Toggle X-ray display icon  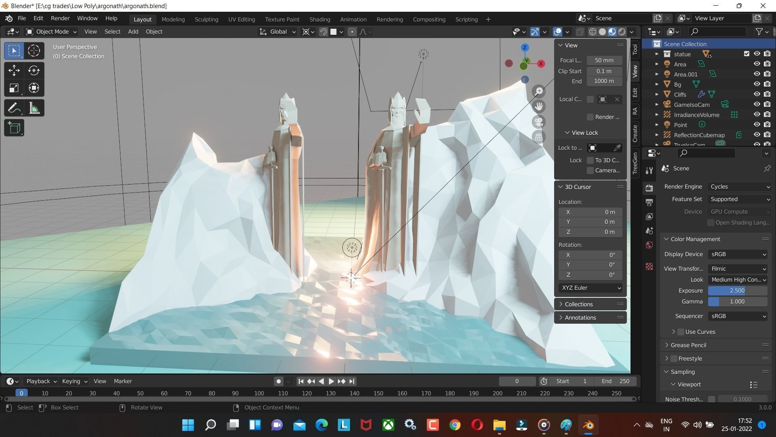pos(580,32)
